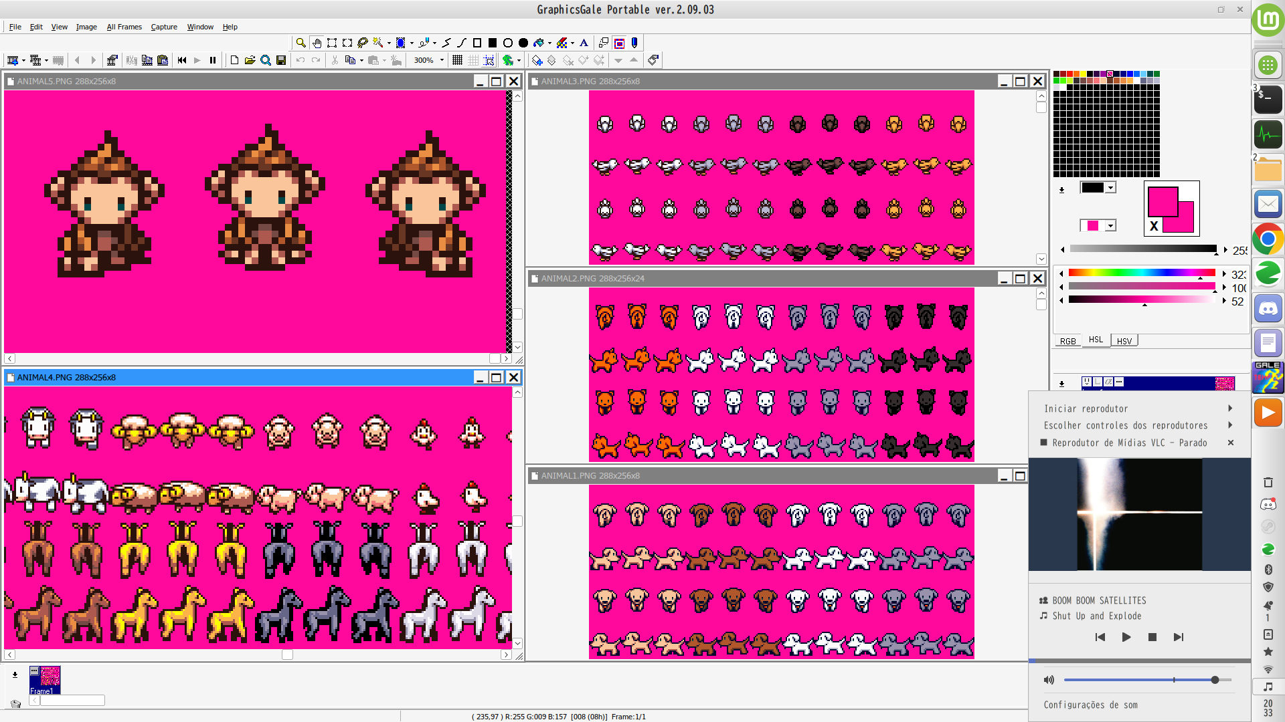Close the Reprodutor de Mídias VLC entry

[1230, 443]
